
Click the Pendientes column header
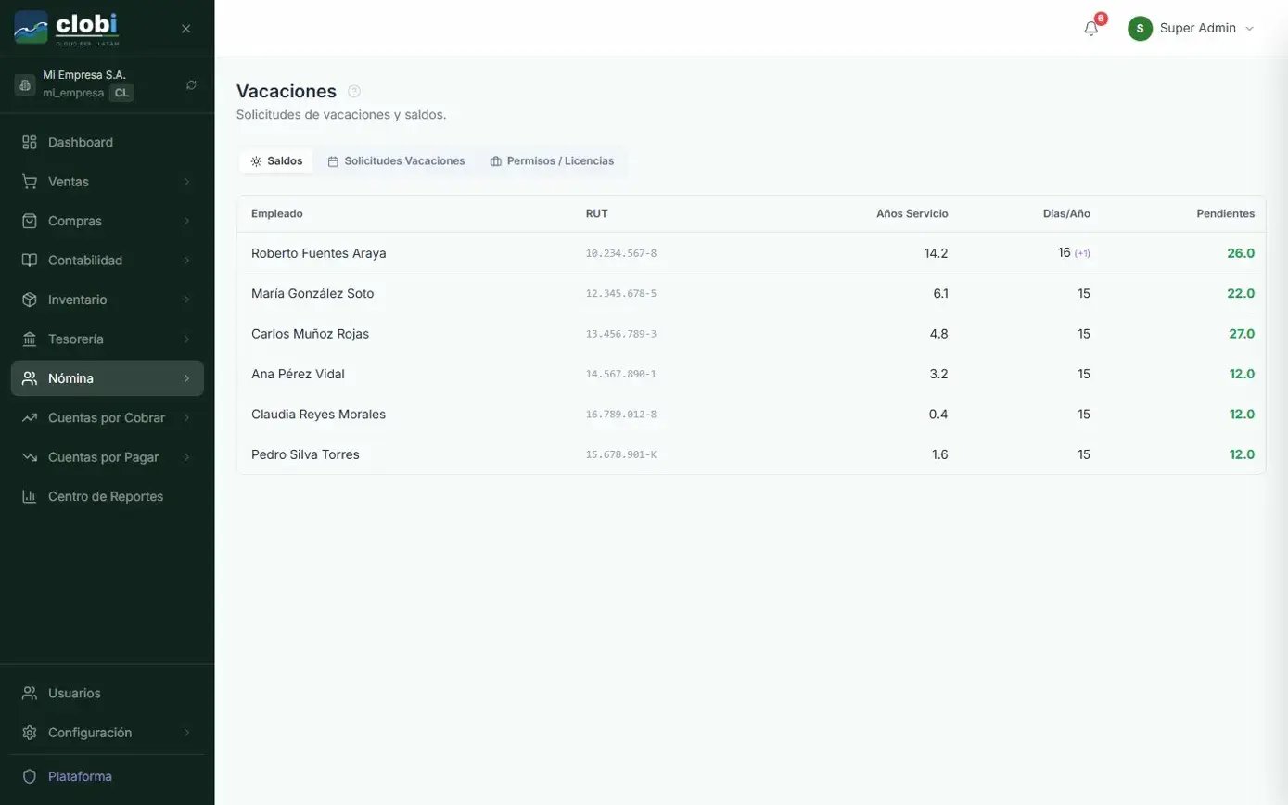(1225, 214)
